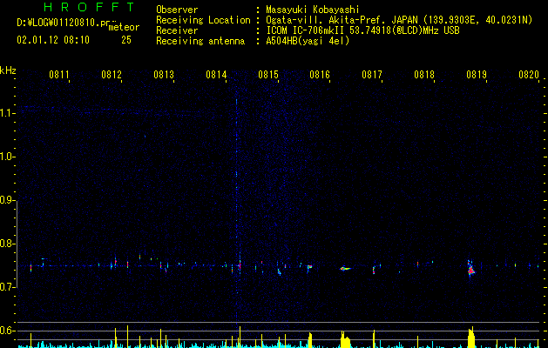Click the ICOM IC-706mkII receiver text
The height and width of the screenshot is (348, 548).
click(x=362, y=30)
